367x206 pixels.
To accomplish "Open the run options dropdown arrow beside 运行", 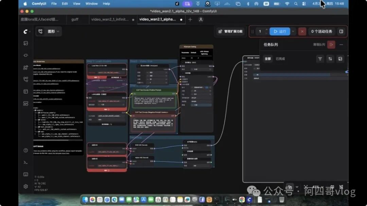I will coord(293,31).
